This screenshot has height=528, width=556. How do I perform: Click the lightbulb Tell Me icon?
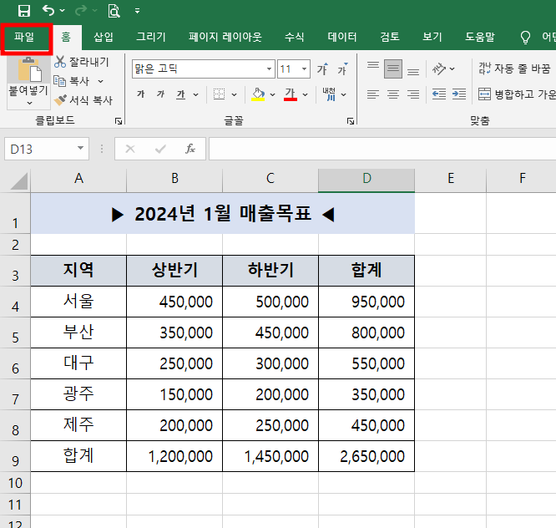pyautogui.click(x=525, y=38)
